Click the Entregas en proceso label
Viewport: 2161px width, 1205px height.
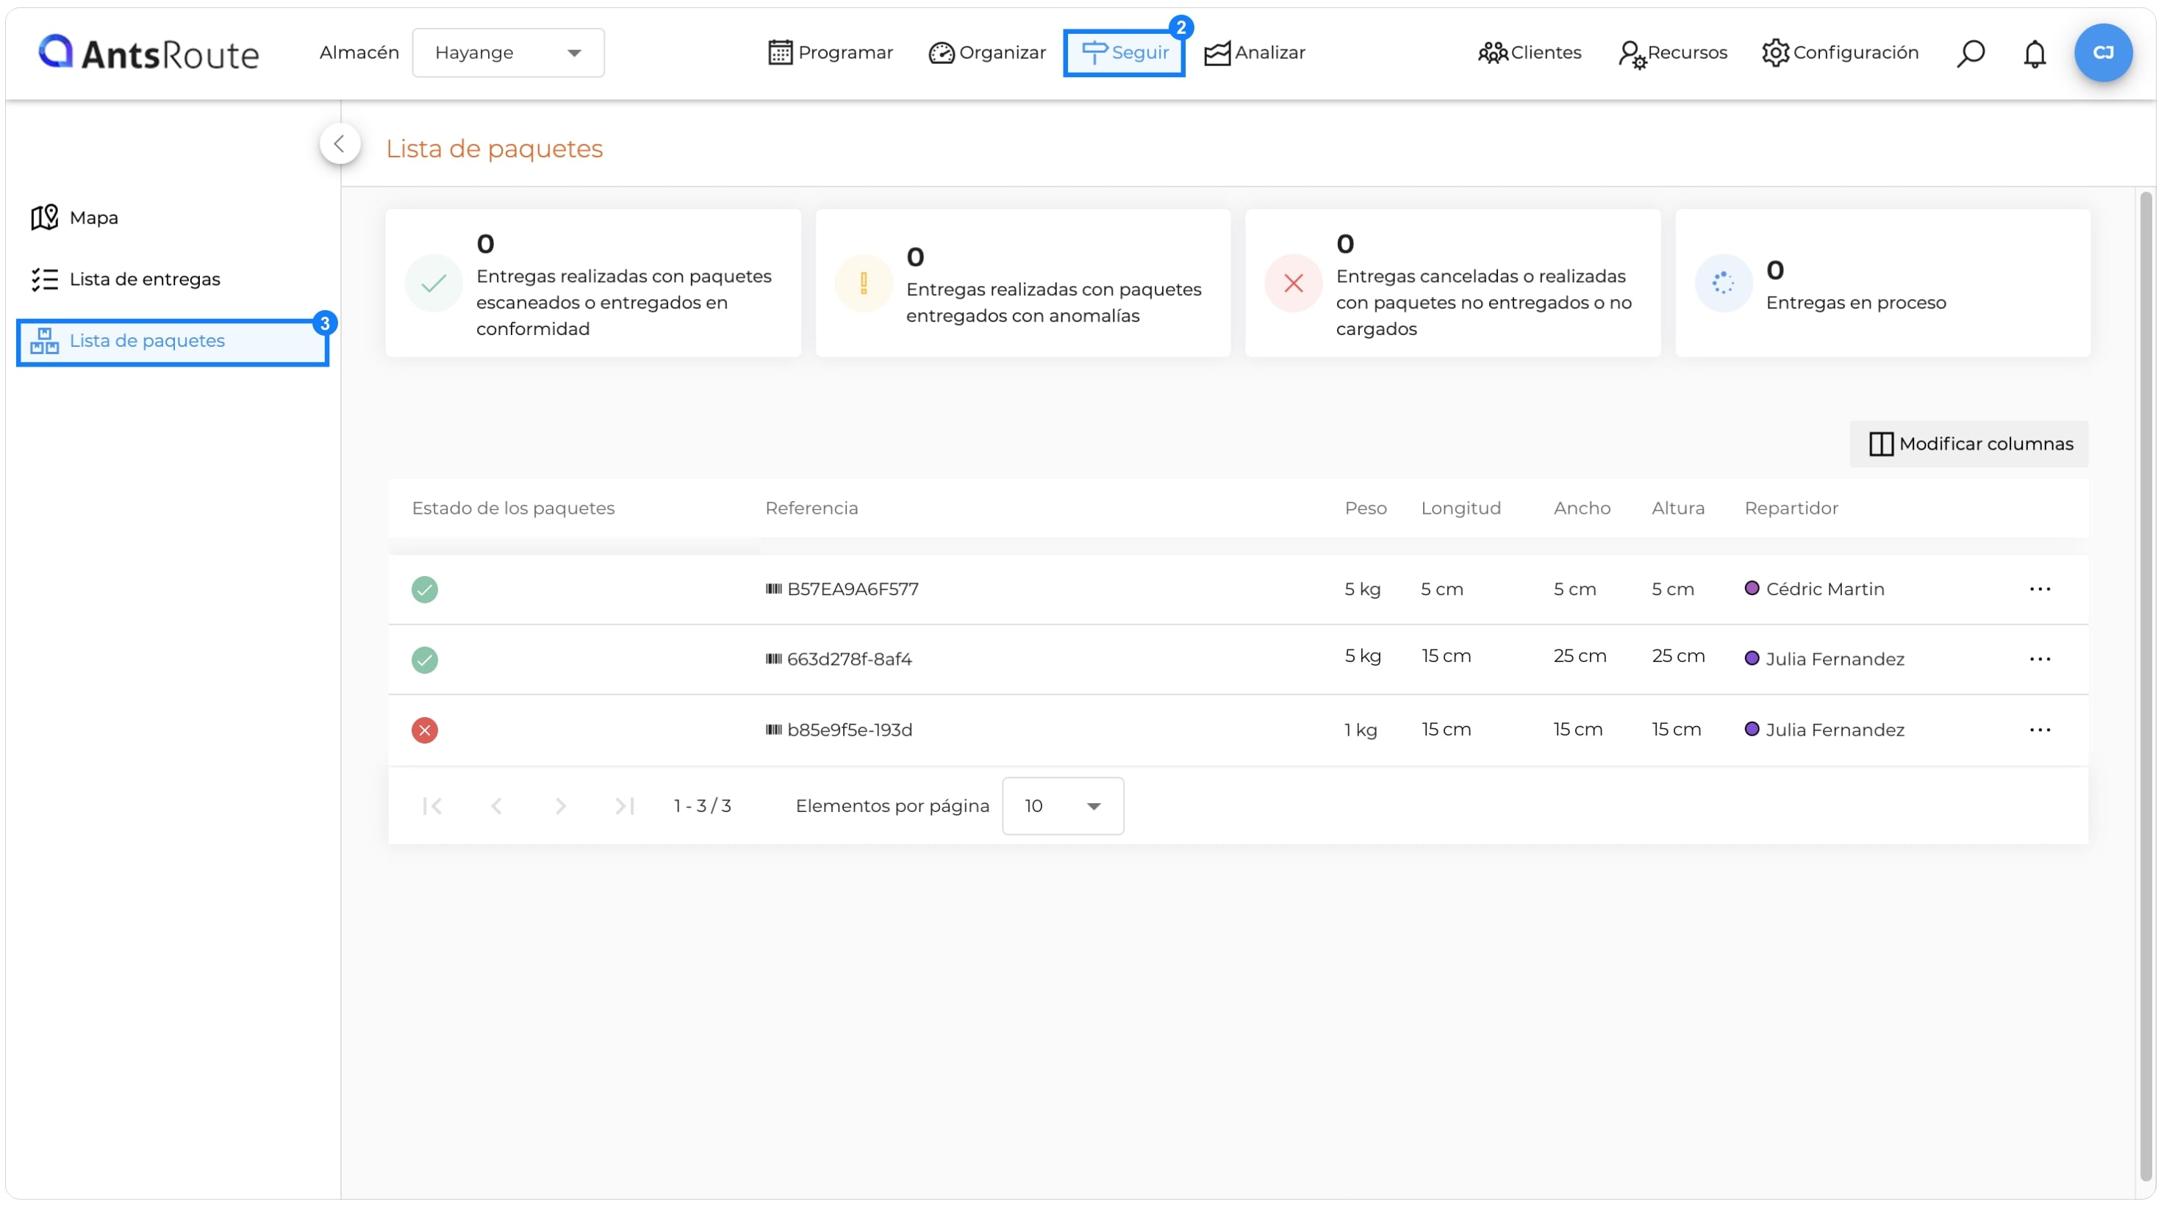1856,303
